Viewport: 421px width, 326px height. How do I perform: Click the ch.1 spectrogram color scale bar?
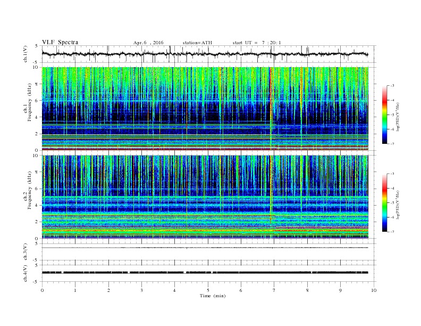384,115
